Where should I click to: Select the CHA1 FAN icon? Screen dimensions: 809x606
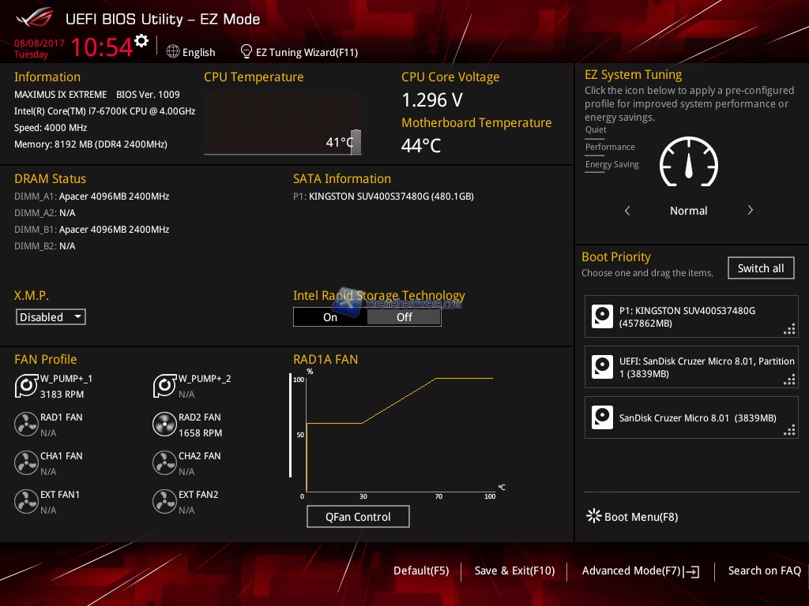(26, 463)
